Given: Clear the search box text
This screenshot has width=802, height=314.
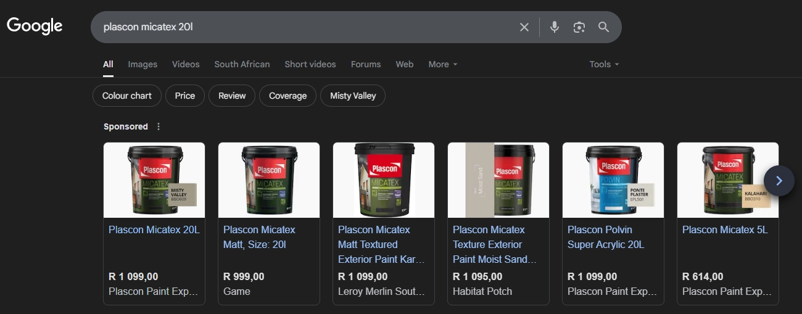Looking at the screenshot, I should (x=524, y=27).
